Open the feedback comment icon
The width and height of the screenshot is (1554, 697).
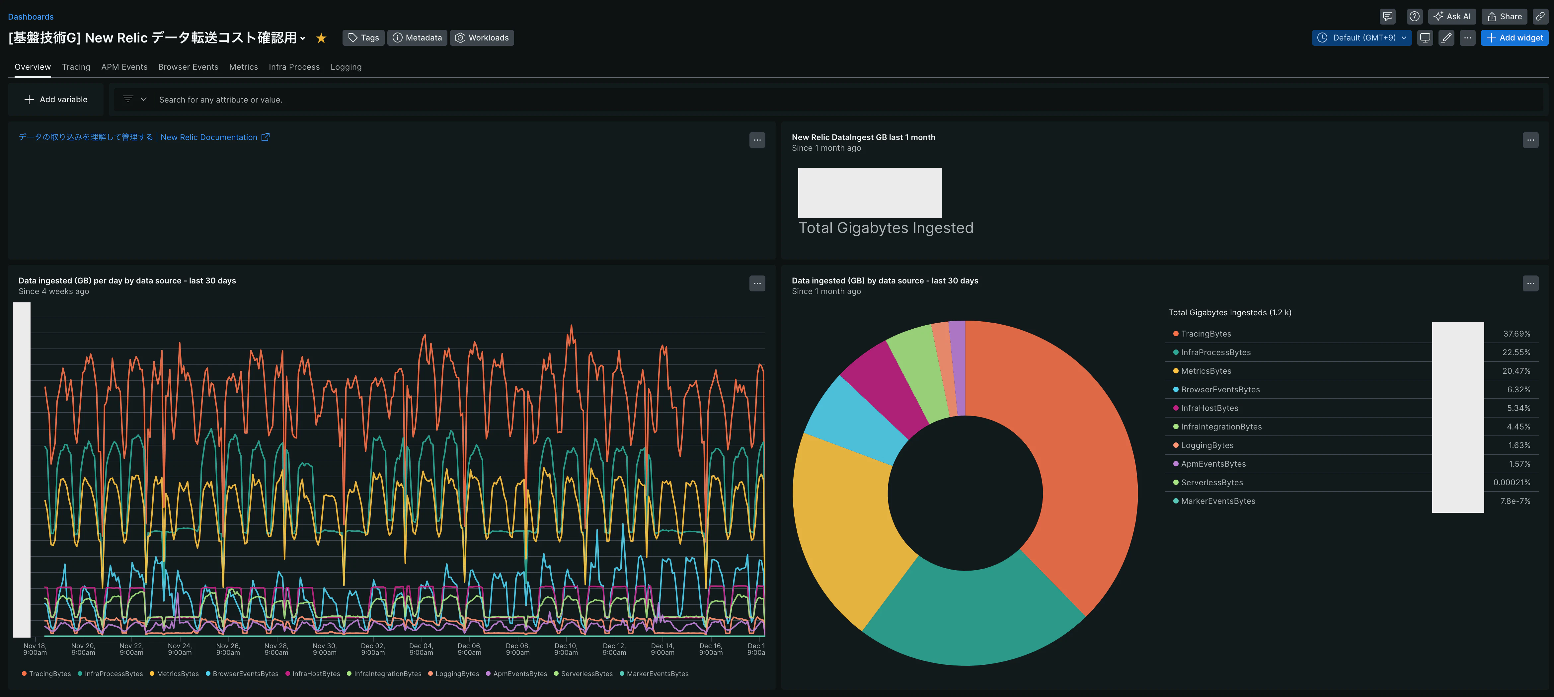point(1387,16)
